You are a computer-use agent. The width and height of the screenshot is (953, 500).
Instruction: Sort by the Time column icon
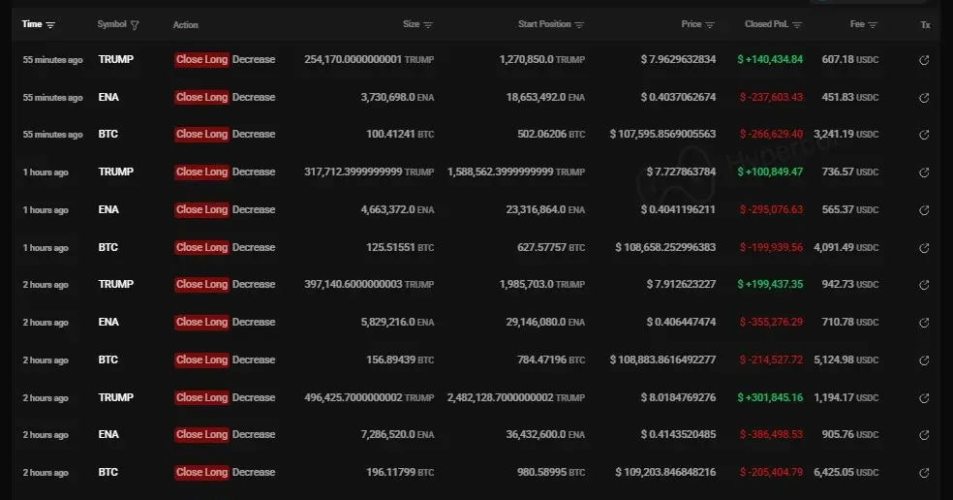[50, 25]
